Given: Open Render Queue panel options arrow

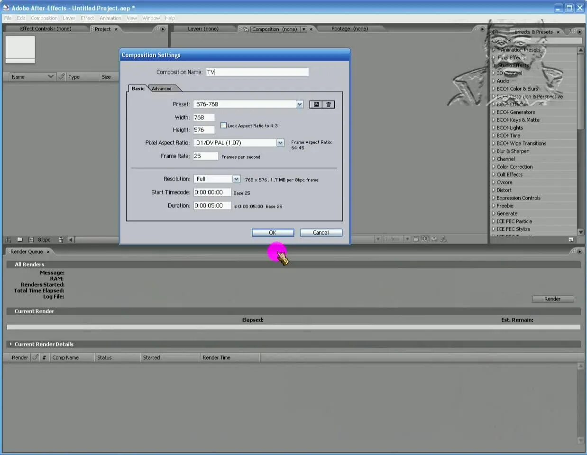Looking at the screenshot, I should [579, 251].
